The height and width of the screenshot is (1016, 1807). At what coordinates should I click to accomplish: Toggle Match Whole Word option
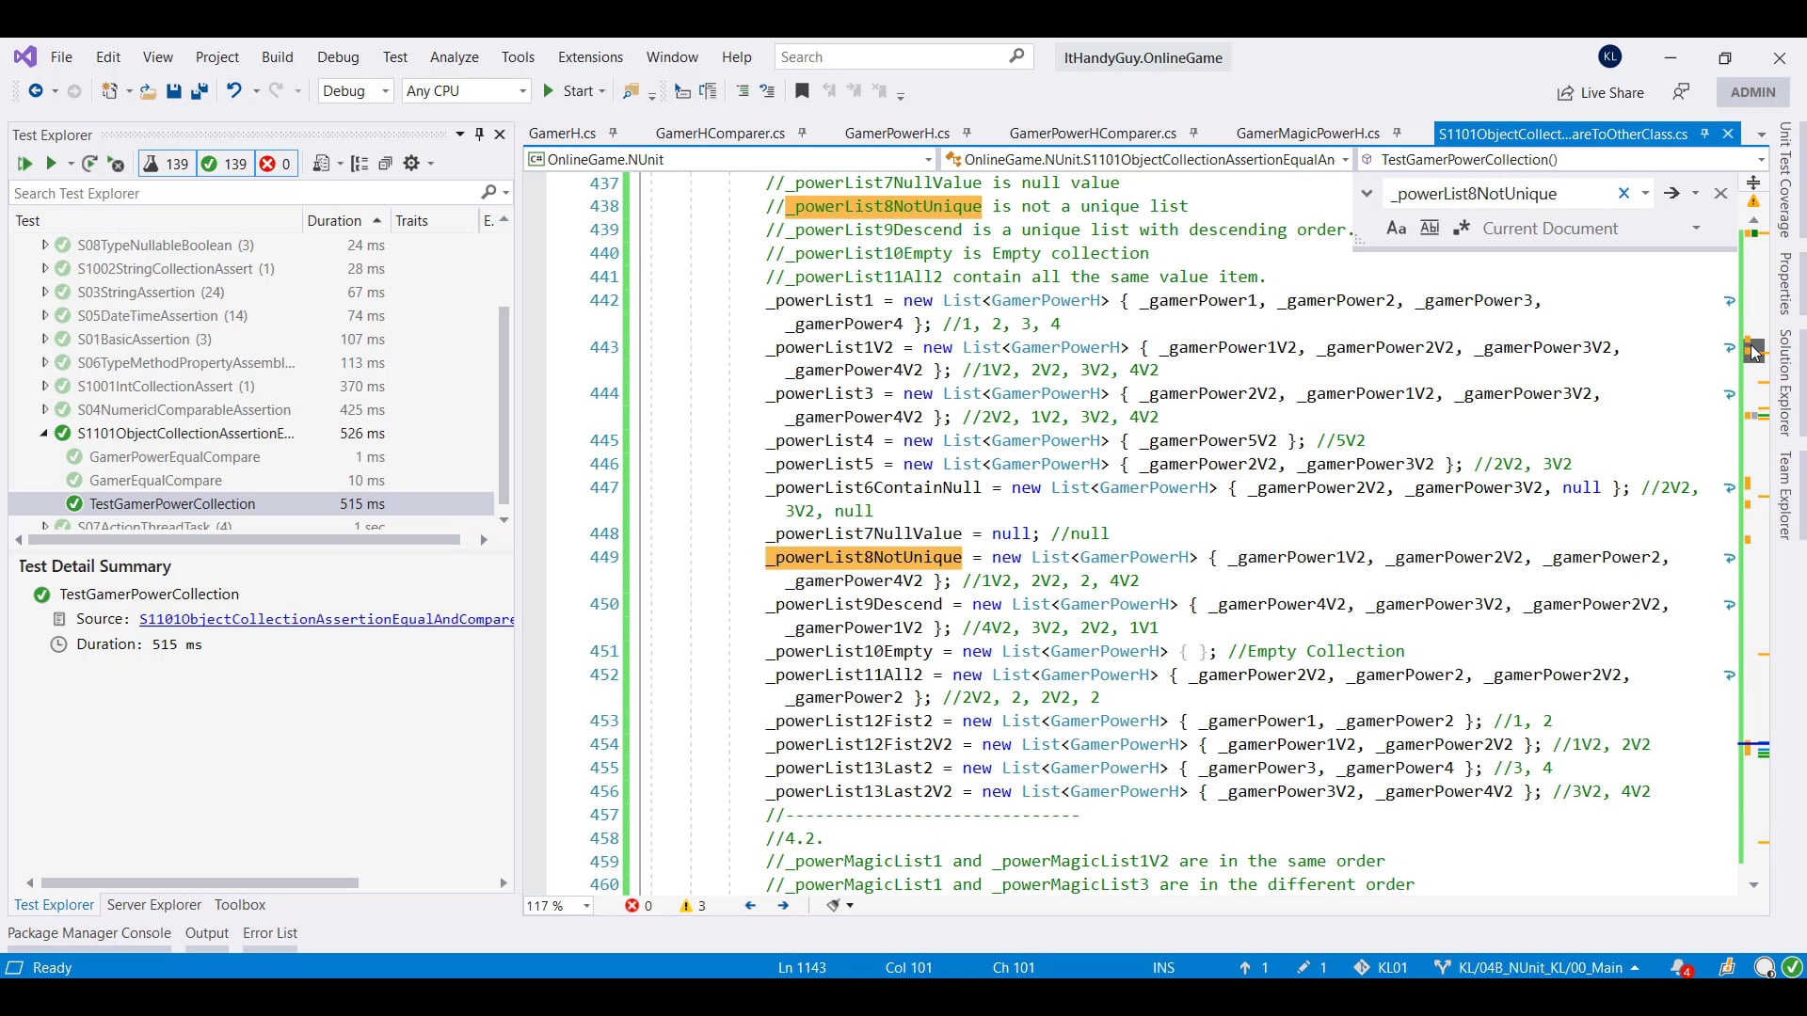(x=1429, y=229)
